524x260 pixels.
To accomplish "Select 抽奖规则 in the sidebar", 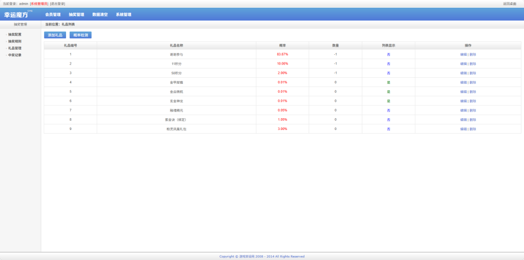I will tap(15, 41).
